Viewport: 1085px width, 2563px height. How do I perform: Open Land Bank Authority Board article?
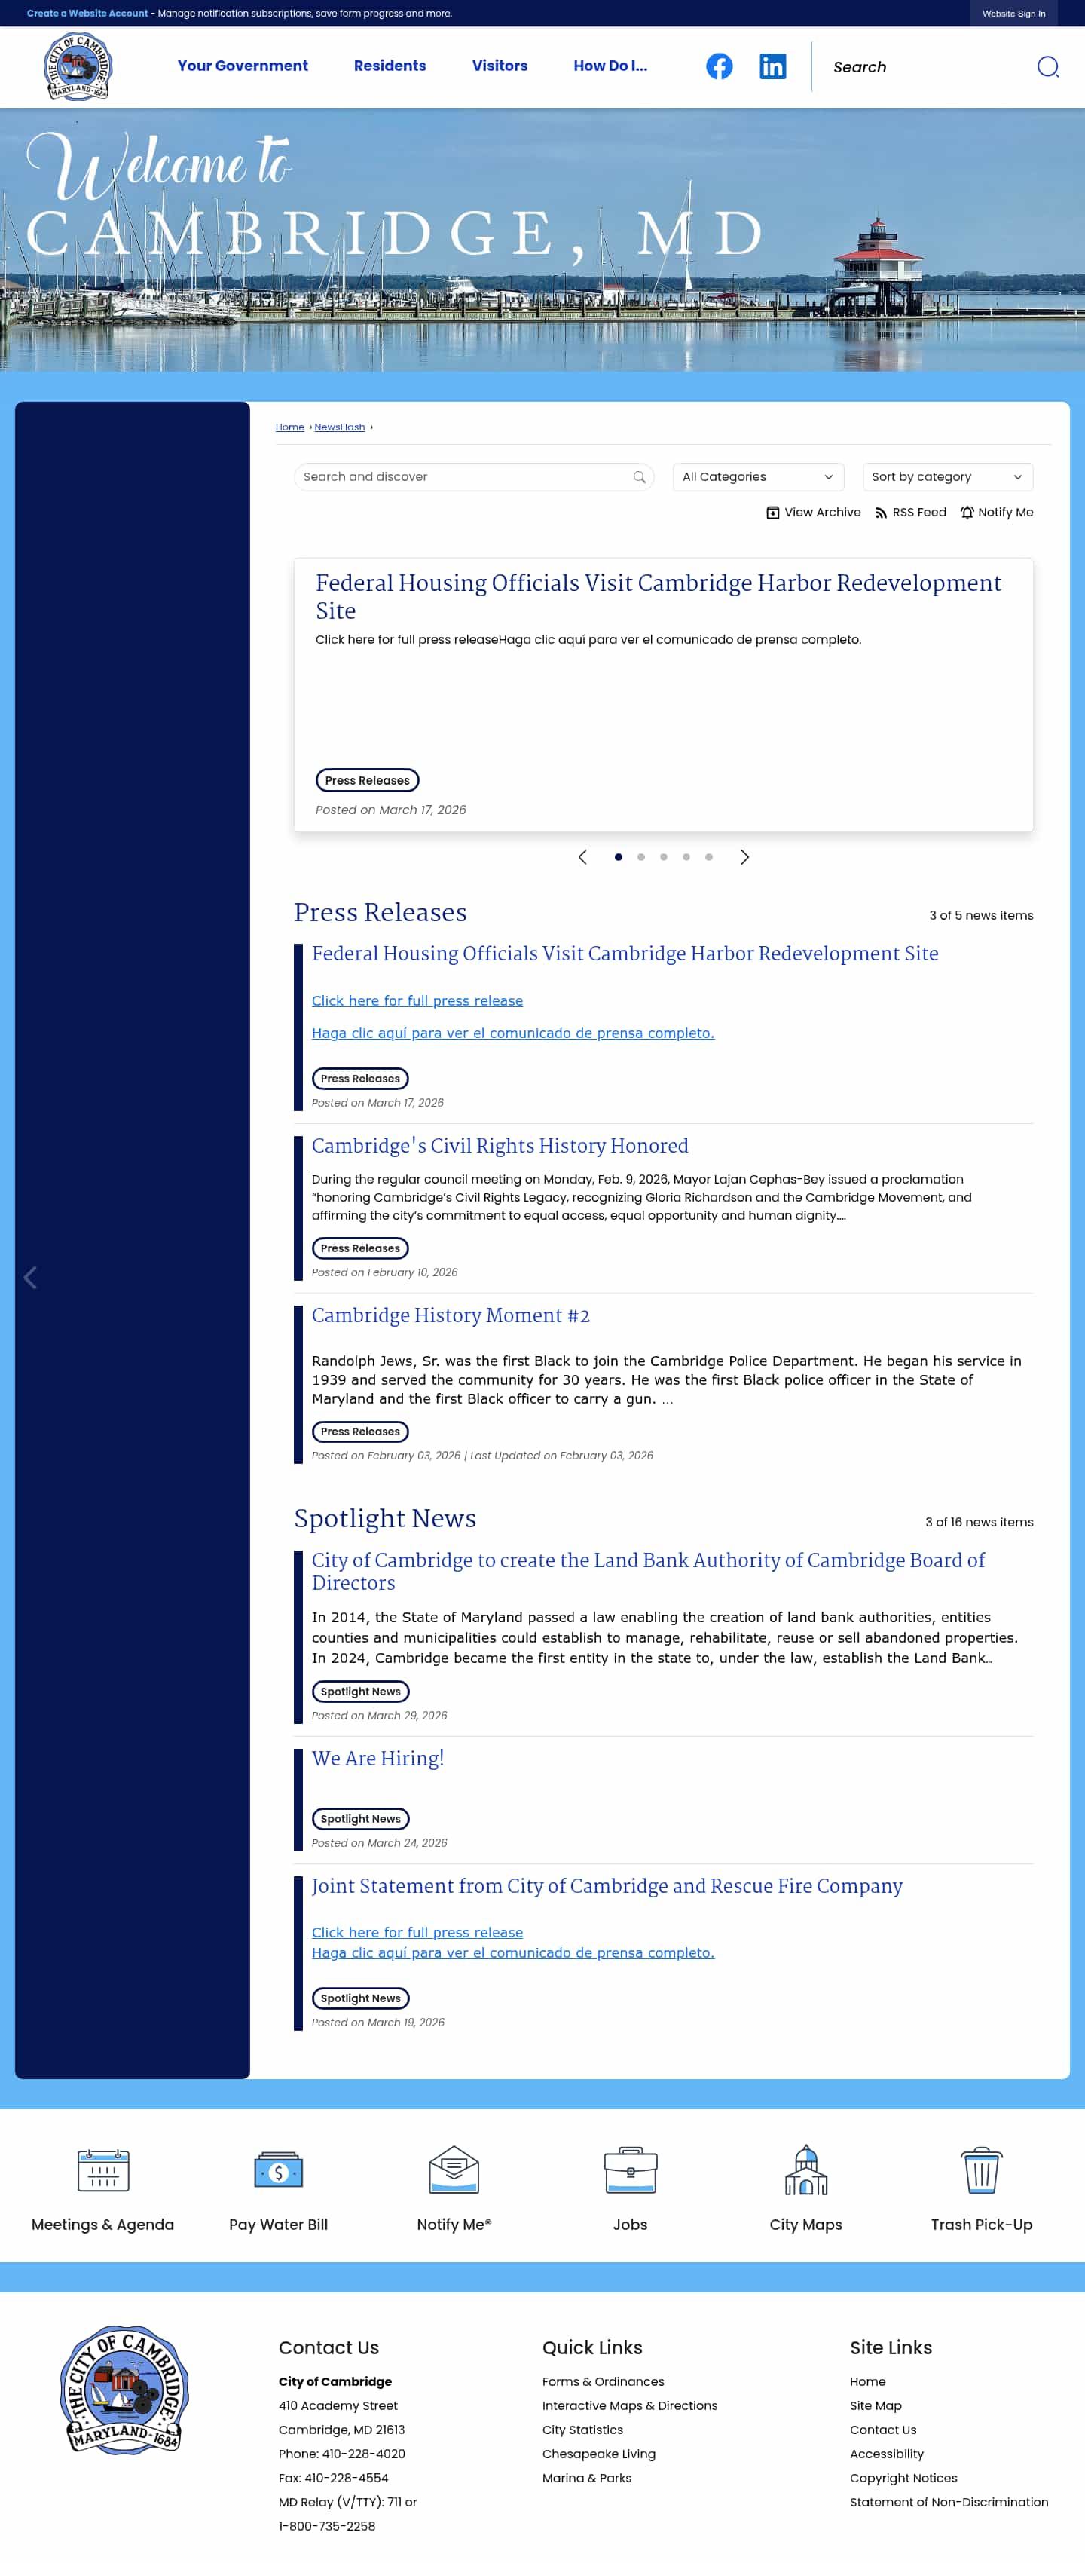click(x=649, y=1571)
